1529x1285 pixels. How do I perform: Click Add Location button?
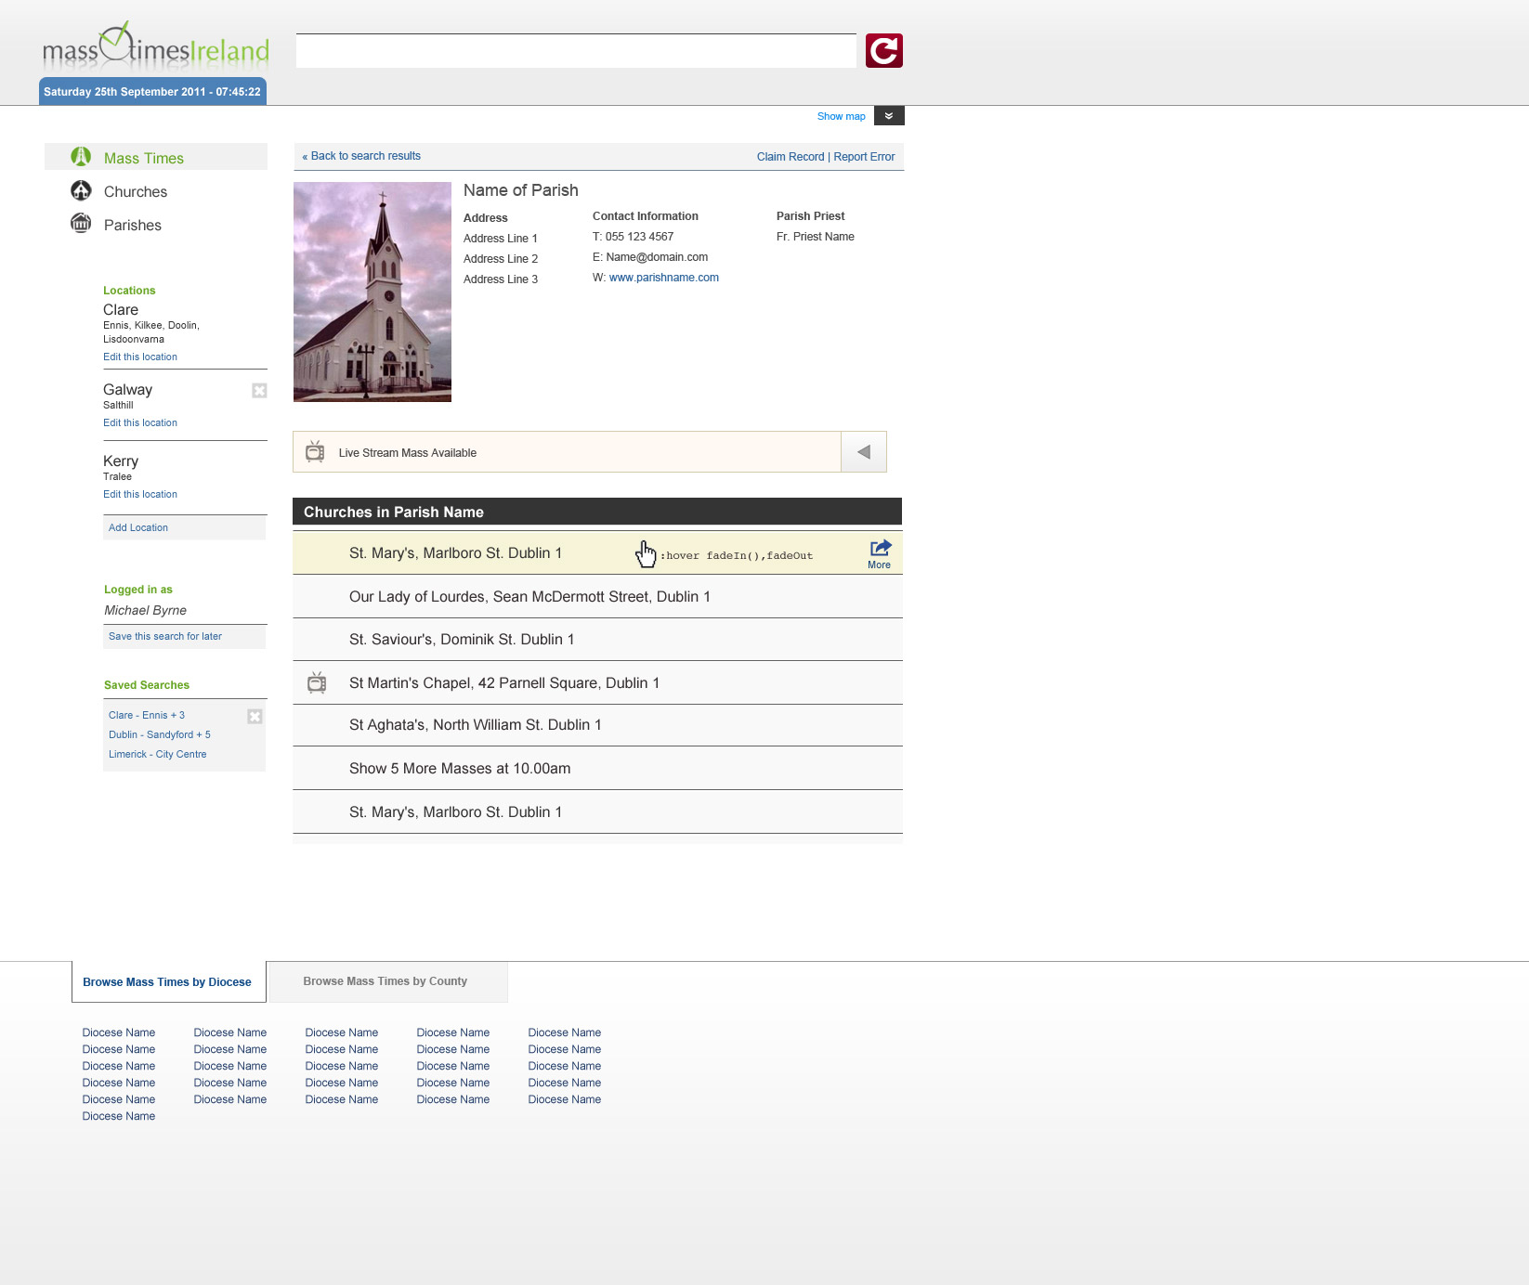click(138, 527)
